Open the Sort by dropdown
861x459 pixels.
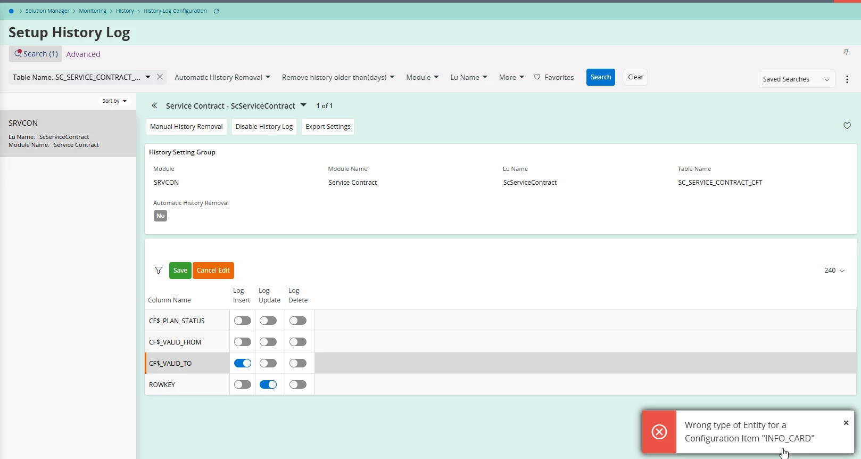coord(114,101)
